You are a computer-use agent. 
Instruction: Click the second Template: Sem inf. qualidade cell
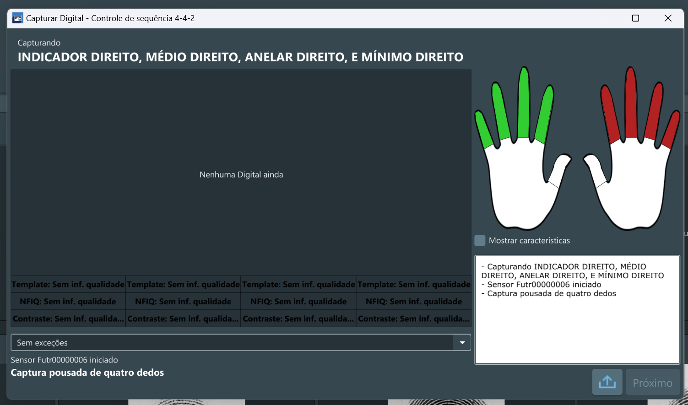click(184, 285)
